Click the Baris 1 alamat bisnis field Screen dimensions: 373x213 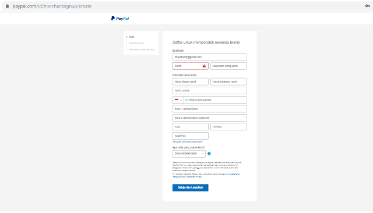click(x=209, y=109)
